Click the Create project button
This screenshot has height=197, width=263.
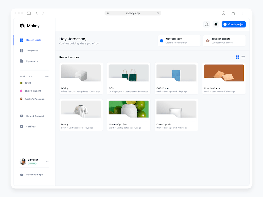234,24
